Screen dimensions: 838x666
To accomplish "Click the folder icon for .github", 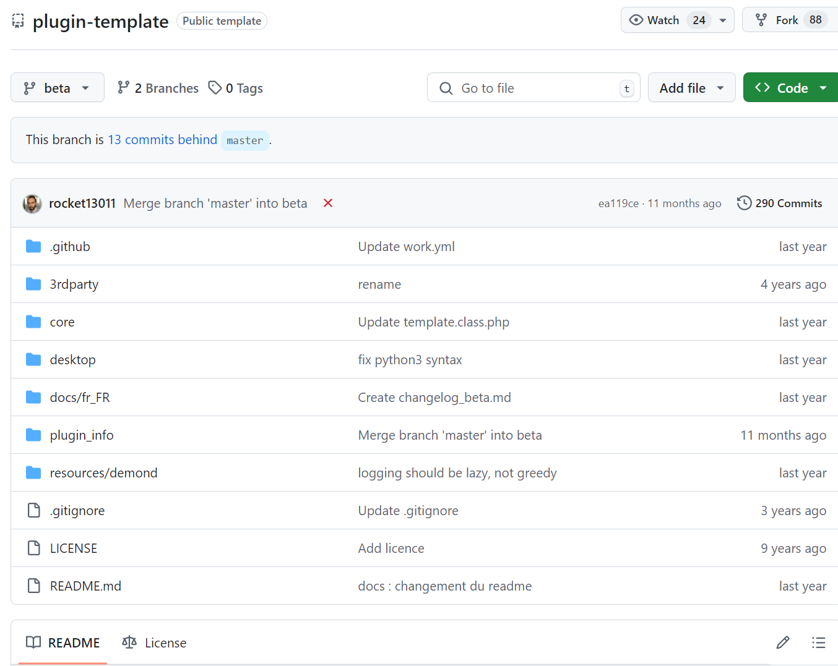I will pyautogui.click(x=33, y=247).
